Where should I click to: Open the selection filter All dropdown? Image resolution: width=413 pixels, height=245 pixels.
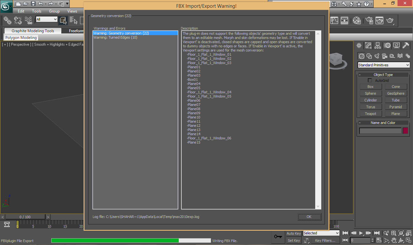[x=46, y=19]
